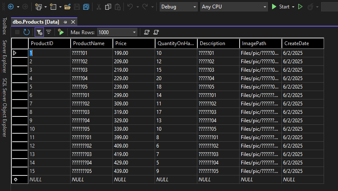Viewport: 338px width, 191px height.
Task: Click the Navigate Backward arrow icon
Action: point(11,7)
